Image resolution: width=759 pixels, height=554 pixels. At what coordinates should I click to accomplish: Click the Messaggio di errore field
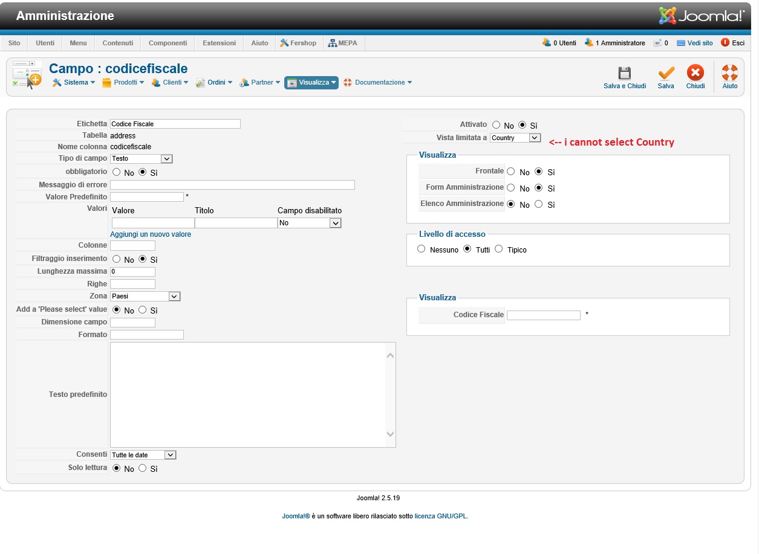(x=232, y=185)
